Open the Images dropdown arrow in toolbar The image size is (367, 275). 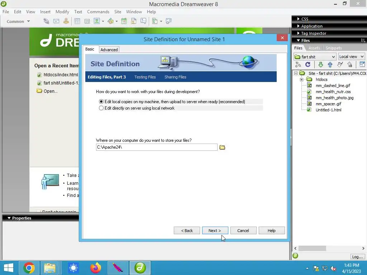103,21
